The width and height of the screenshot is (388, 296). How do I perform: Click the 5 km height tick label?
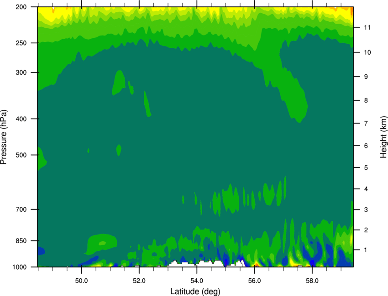366,168
